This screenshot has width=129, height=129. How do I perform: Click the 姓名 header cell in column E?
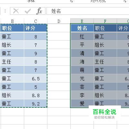pyautogui.click(x=82, y=28)
